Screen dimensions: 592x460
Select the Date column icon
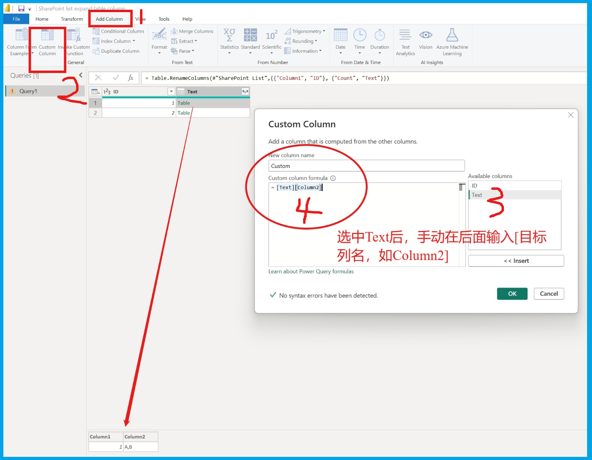(x=340, y=36)
